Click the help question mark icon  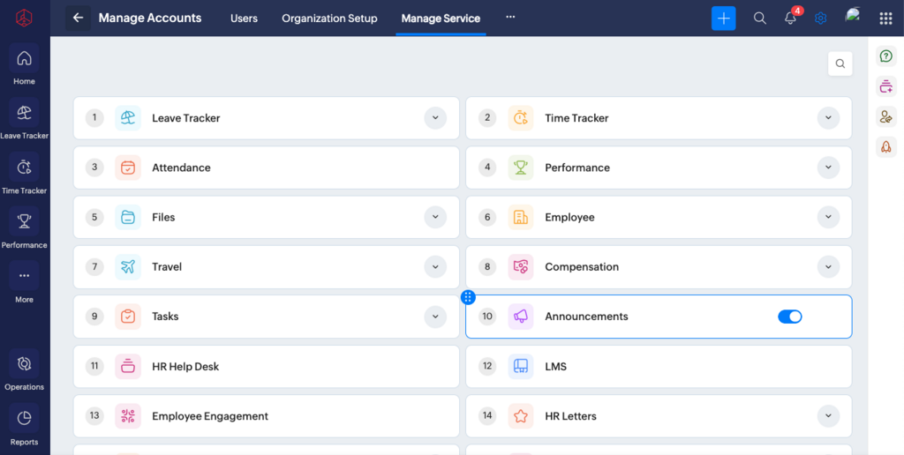click(885, 56)
